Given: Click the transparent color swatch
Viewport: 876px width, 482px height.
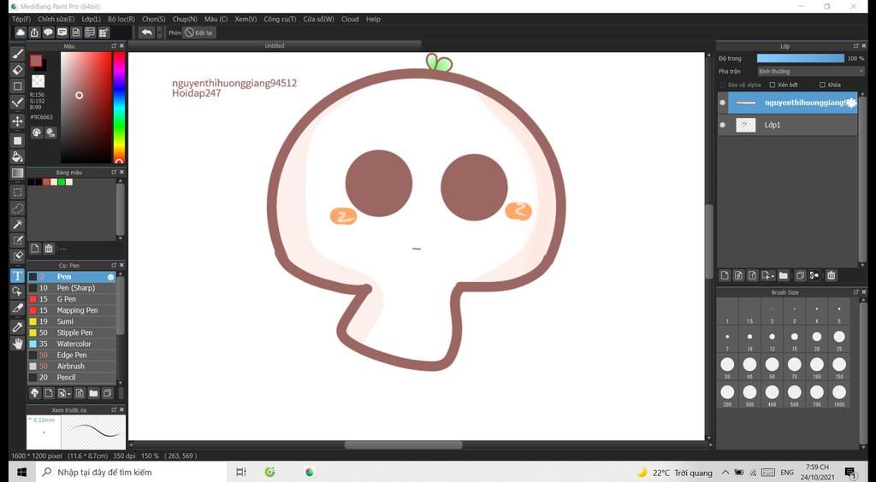Looking at the screenshot, I should point(38,81).
